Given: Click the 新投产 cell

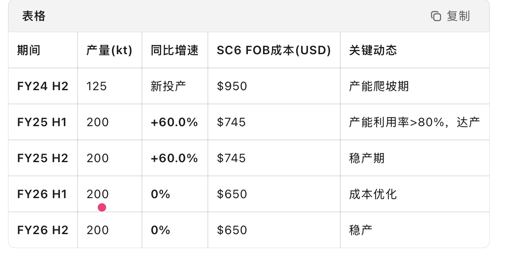Looking at the screenshot, I should pos(168,86).
